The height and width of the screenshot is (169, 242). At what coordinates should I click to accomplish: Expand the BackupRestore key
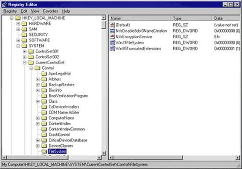click(38, 85)
